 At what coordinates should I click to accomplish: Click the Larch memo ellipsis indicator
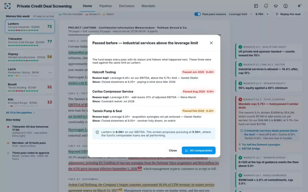[x=50, y=72]
